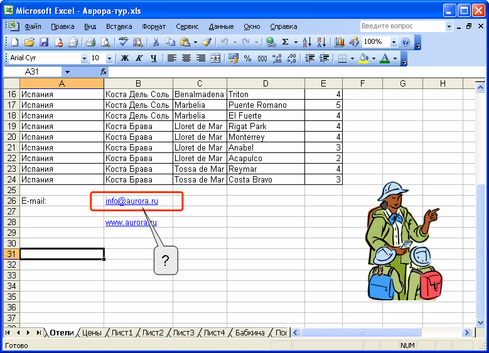Click the Insert Function fx button

pos(104,72)
